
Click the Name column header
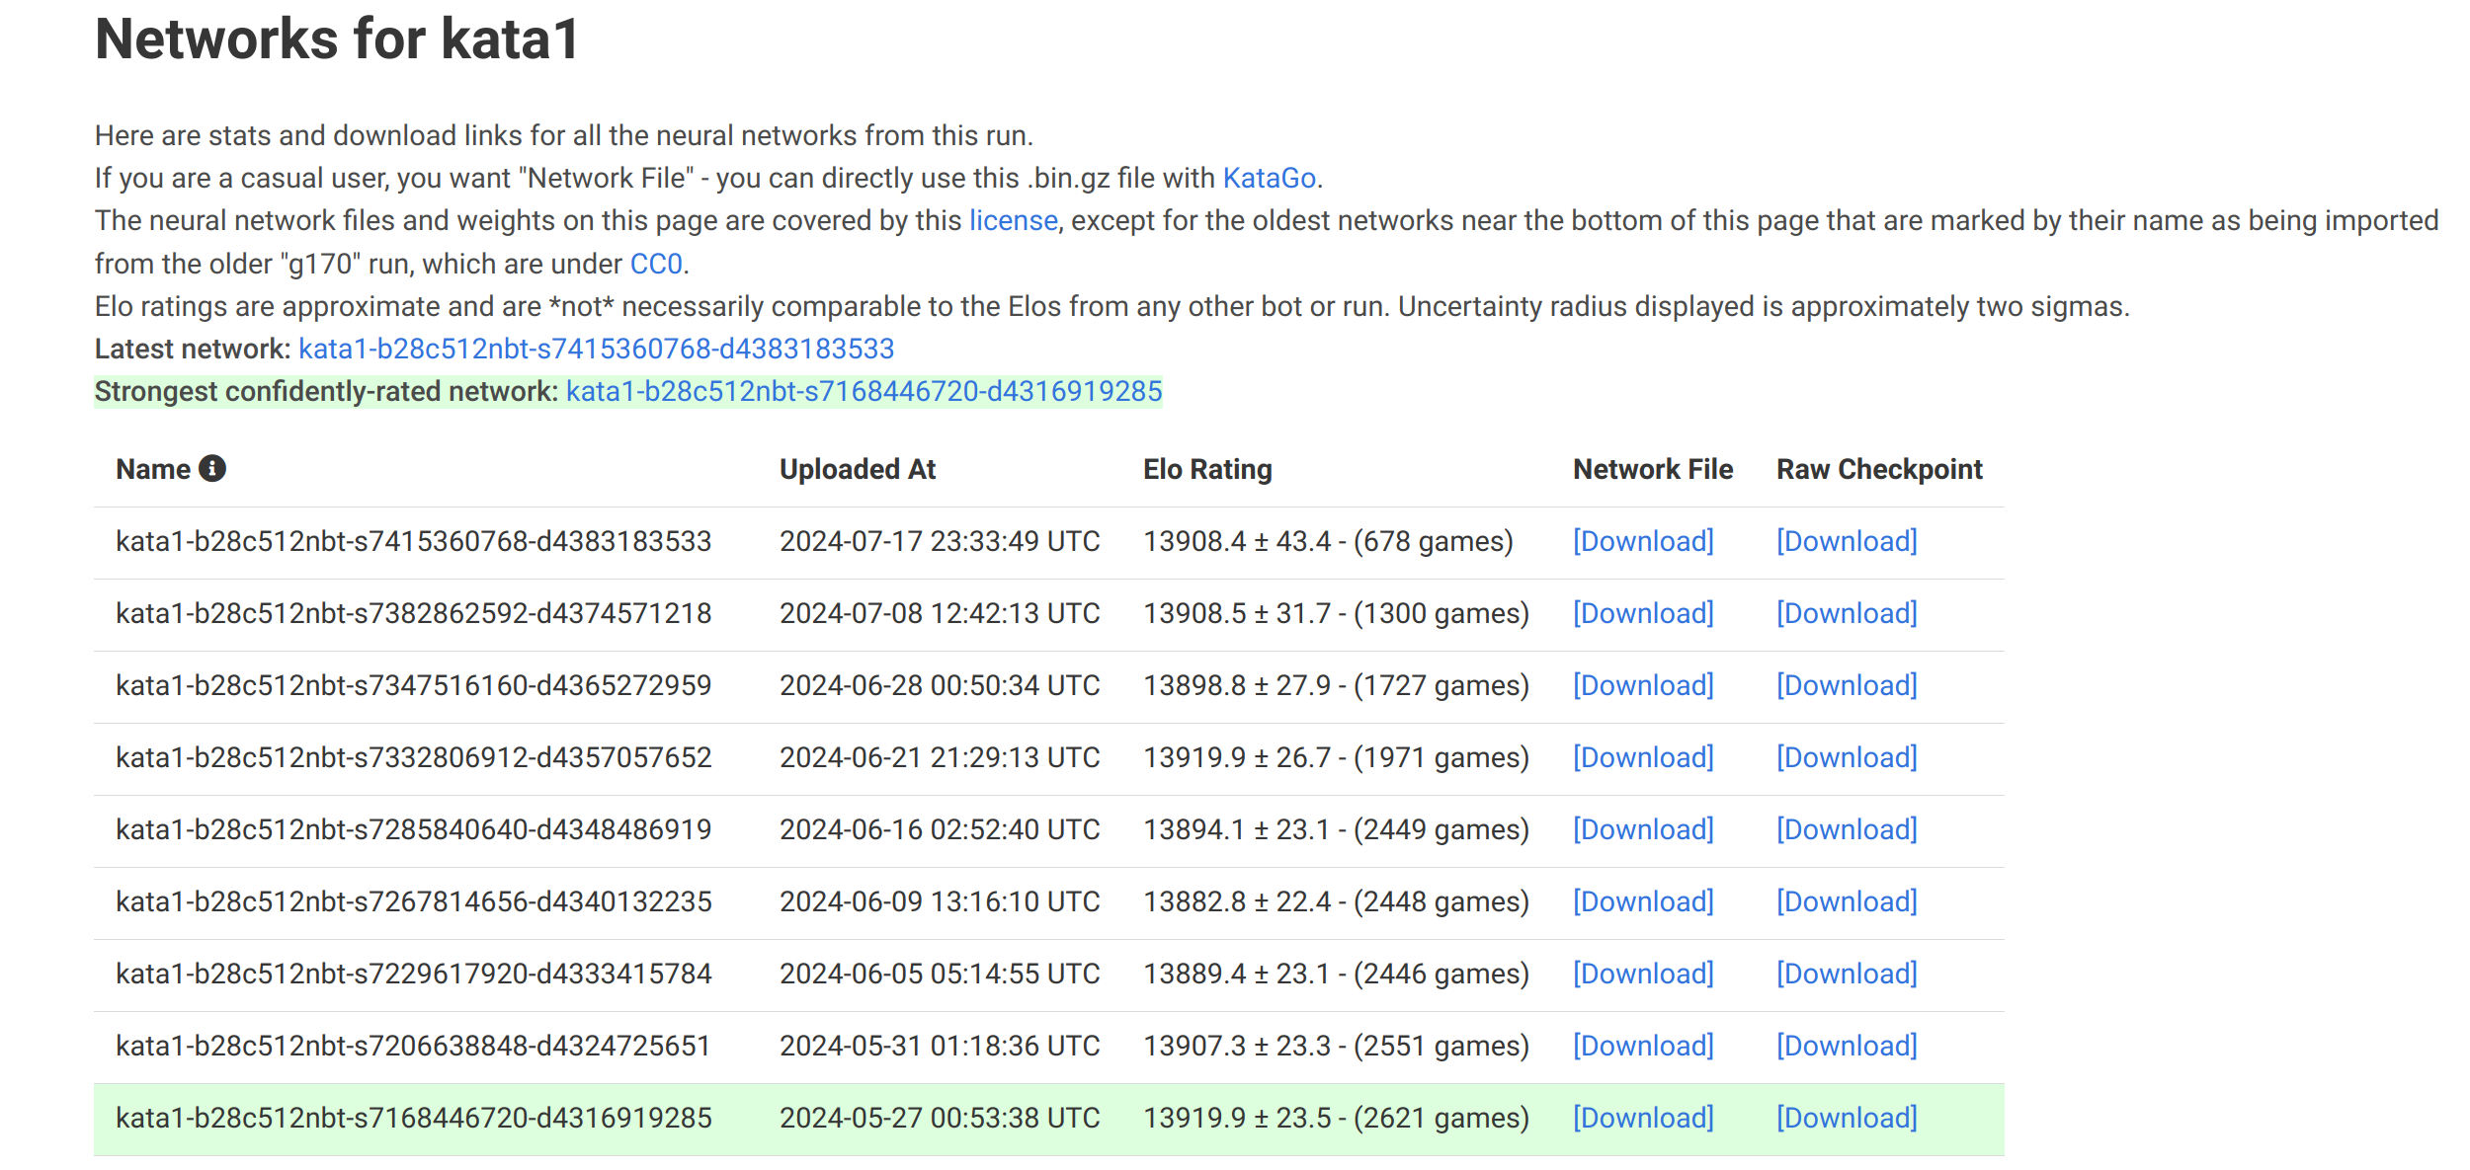[153, 469]
